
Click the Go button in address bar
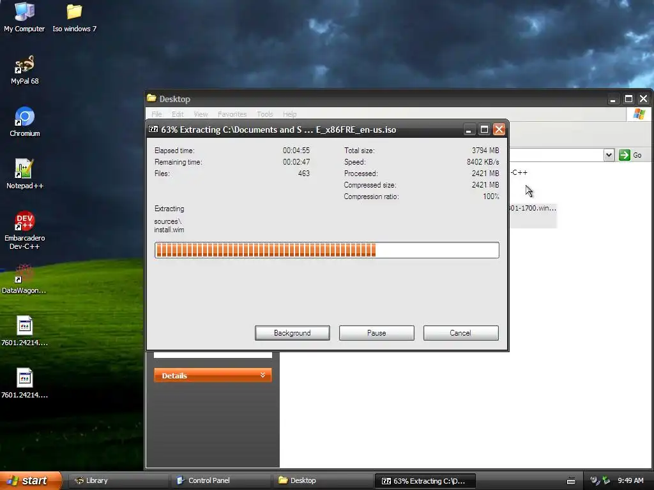(630, 155)
